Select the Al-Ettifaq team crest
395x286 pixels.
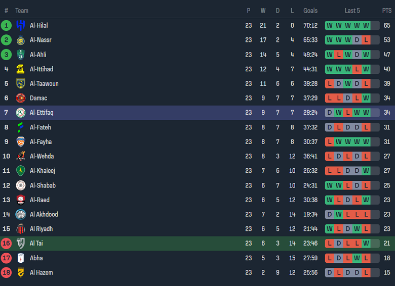(x=21, y=113)
